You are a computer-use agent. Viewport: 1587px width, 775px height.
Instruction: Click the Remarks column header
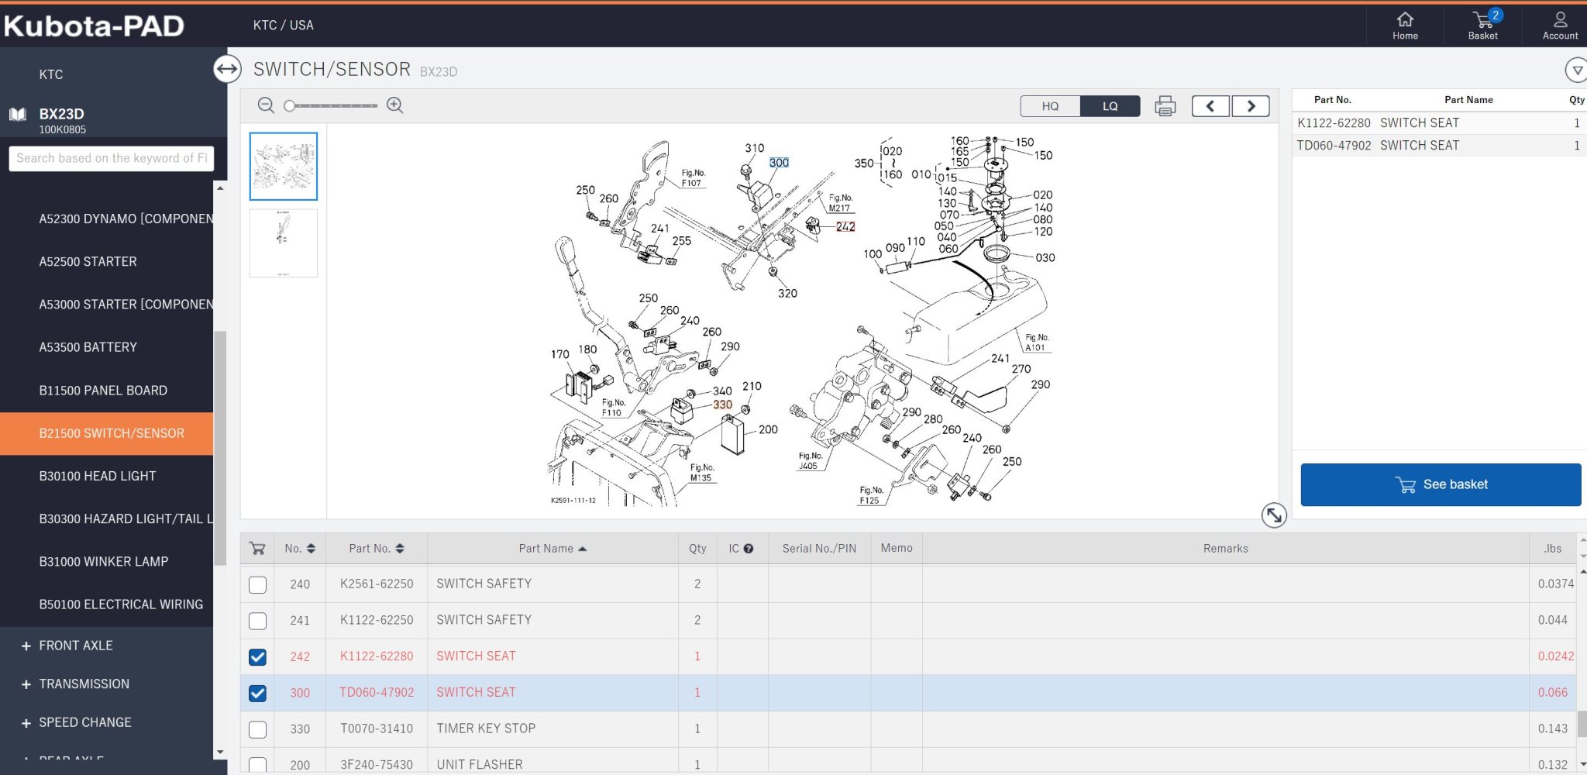pyautogui.click(x=1225, y=549)
